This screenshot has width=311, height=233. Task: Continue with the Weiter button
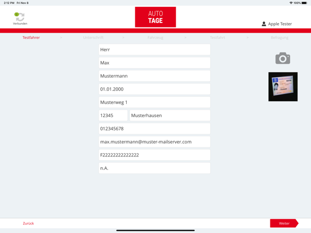click(284, 223)
